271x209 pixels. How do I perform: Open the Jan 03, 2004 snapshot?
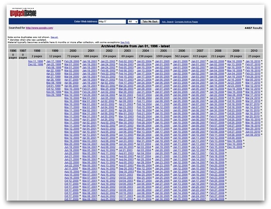[144, 61]
